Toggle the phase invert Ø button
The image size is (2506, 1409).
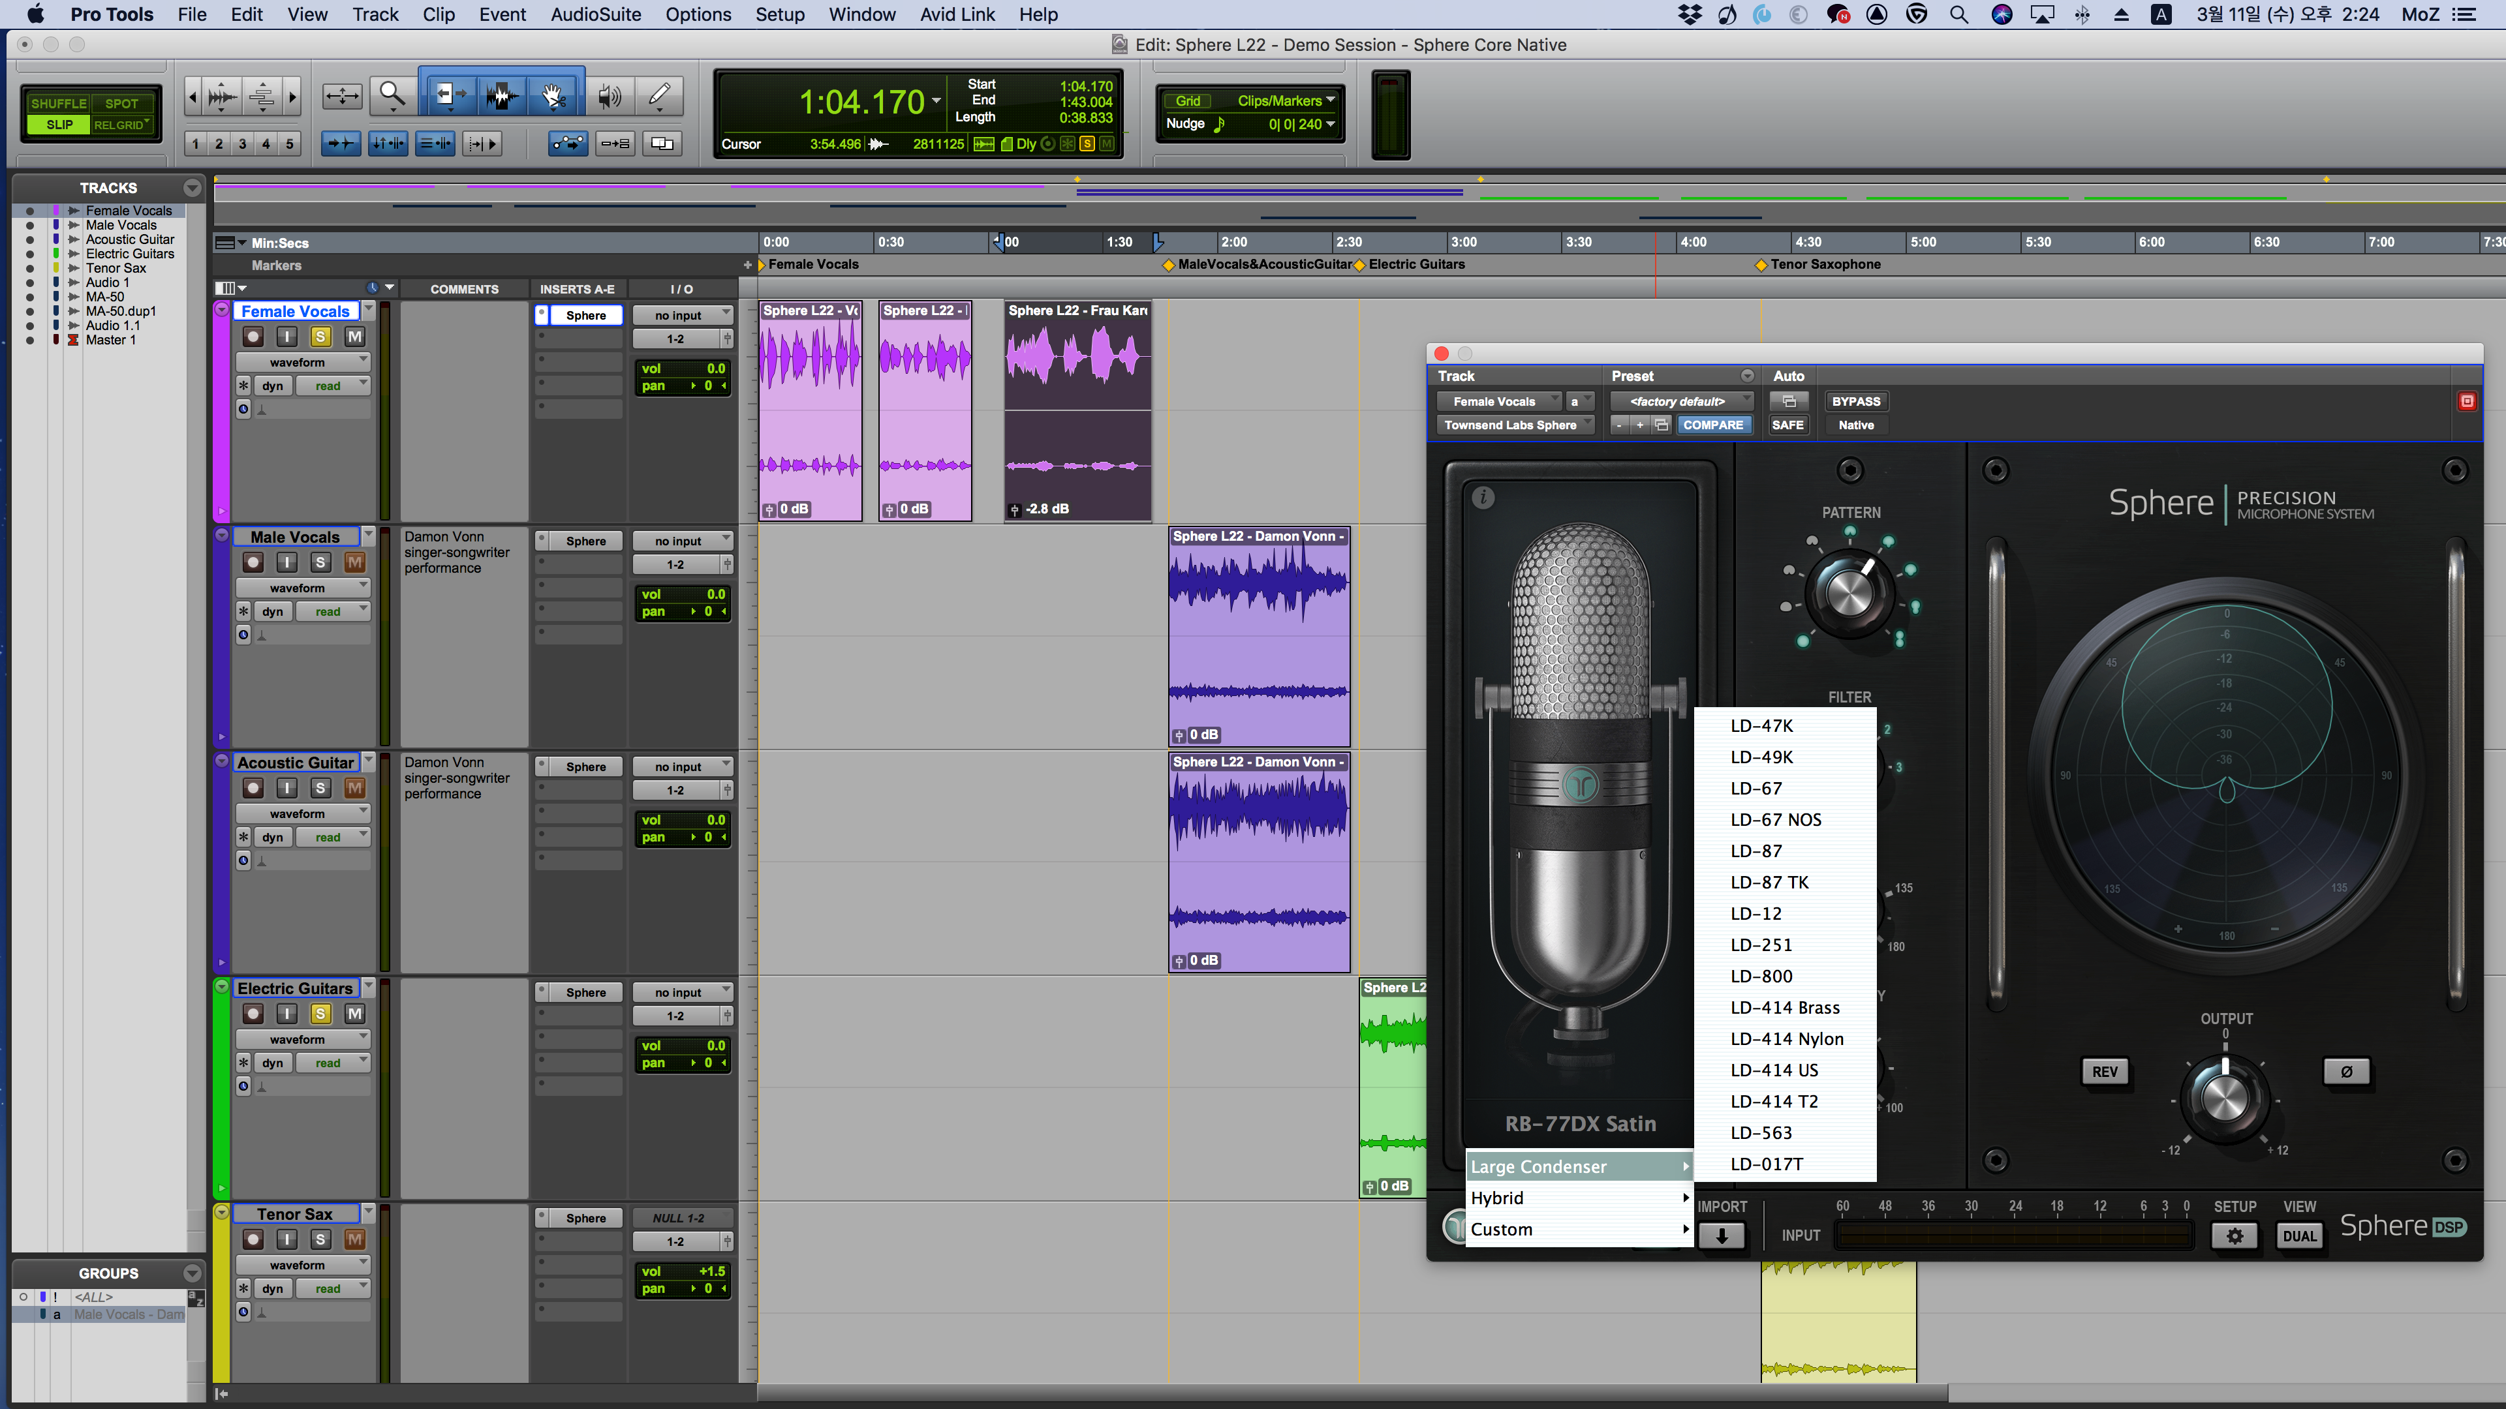(x=2345, y=1072)
